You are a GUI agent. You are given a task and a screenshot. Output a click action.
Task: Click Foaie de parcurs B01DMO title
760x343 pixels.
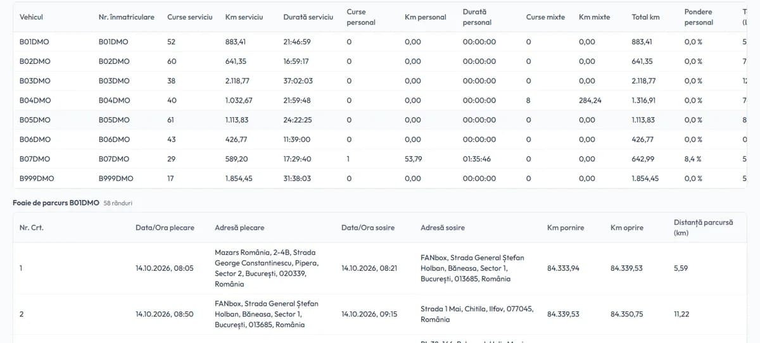[56, 203]
